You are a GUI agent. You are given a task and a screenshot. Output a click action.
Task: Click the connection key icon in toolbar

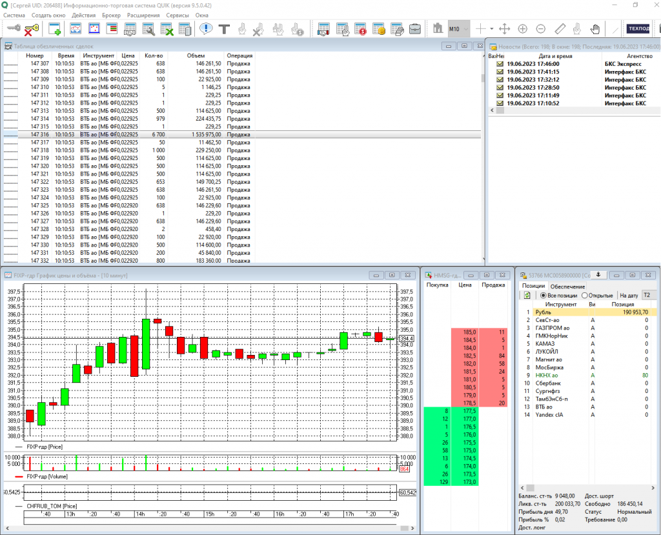[14, 29]
